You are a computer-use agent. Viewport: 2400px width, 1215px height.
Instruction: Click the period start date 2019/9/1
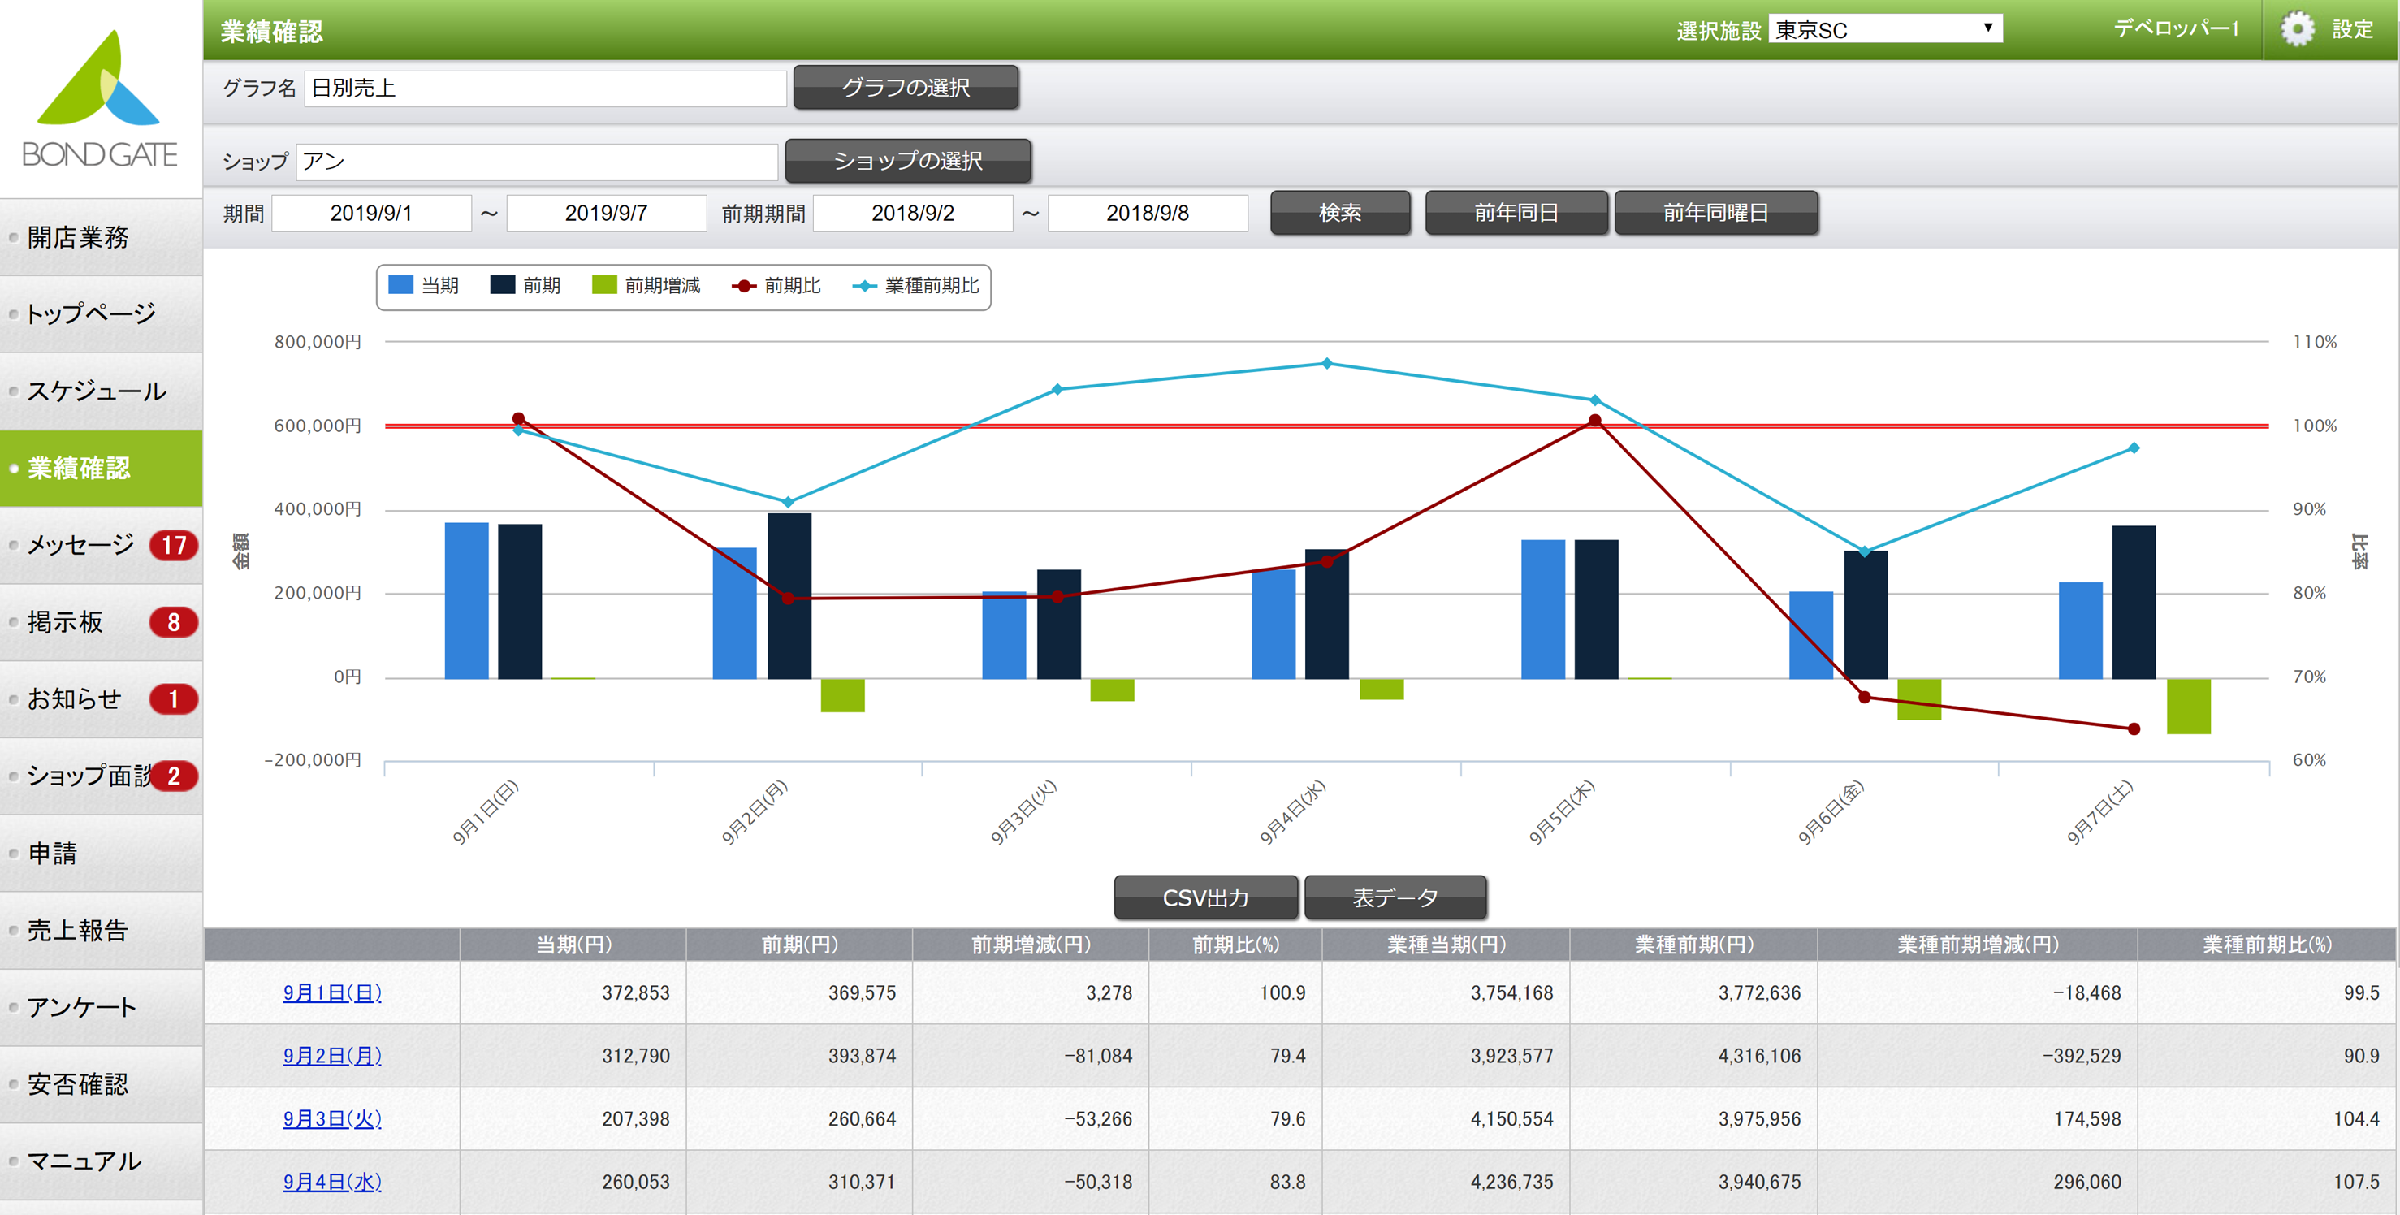[371, 214]
